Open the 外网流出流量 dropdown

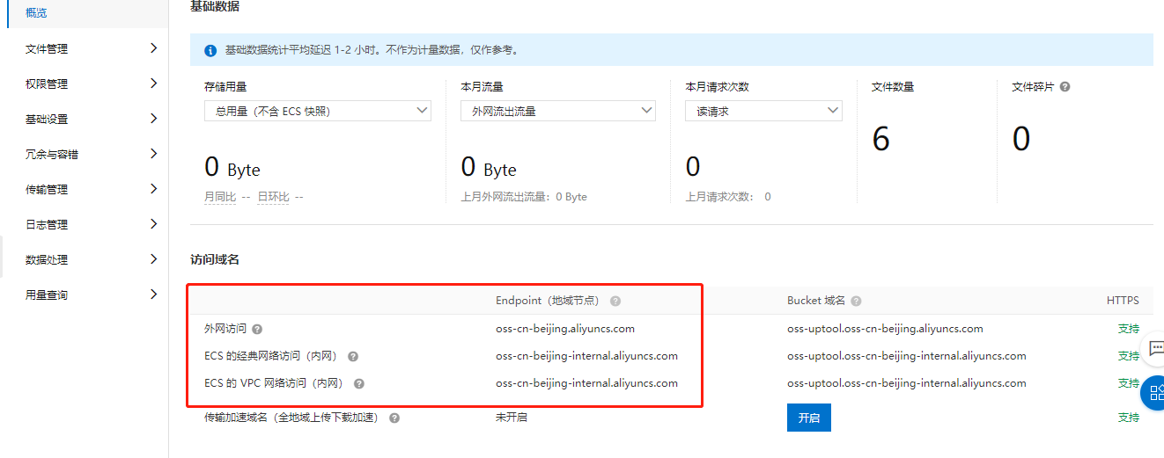[x=558, y=111]
